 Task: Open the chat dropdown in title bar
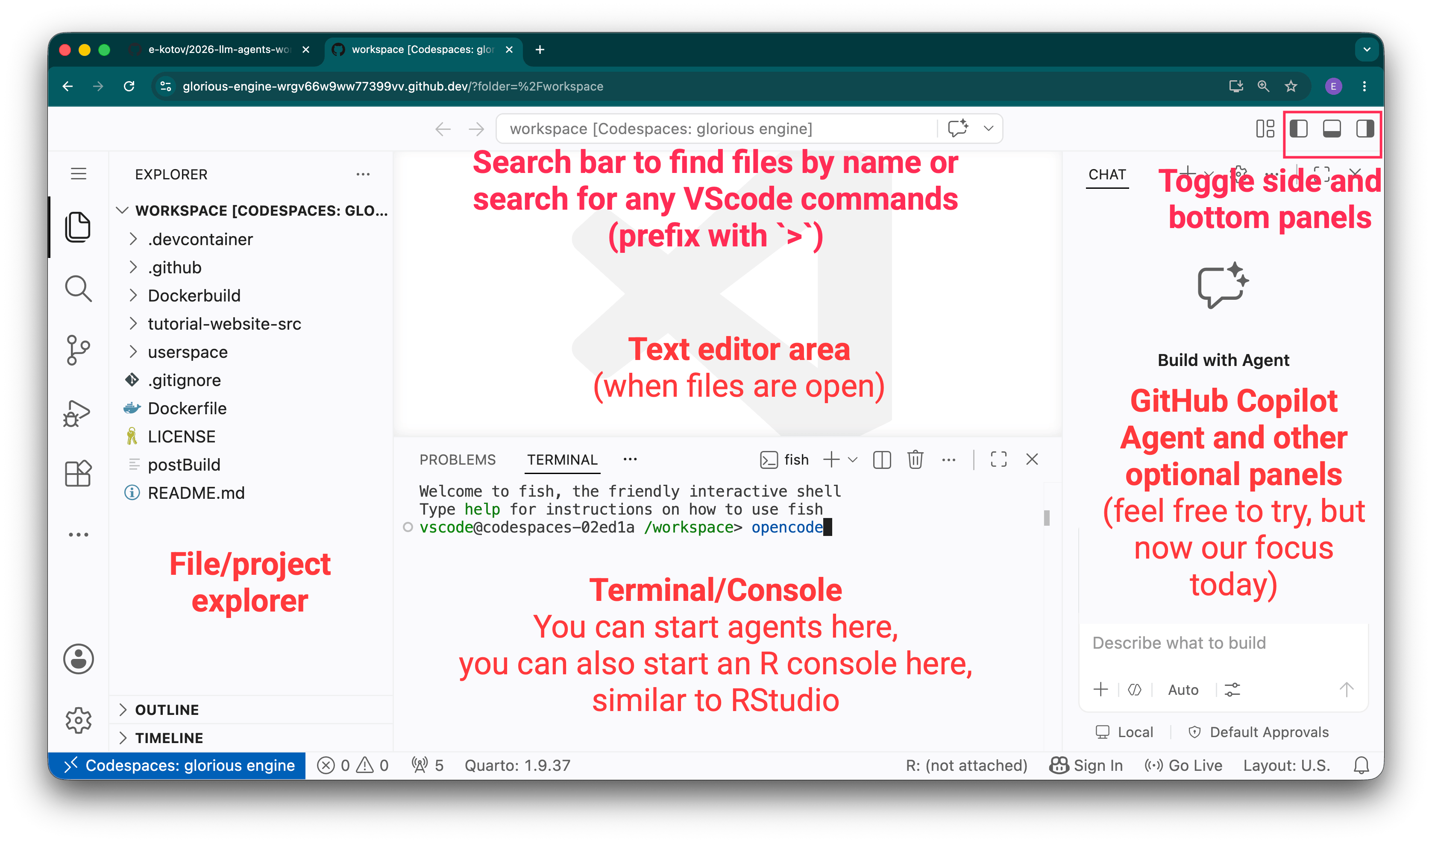(989, 129)
